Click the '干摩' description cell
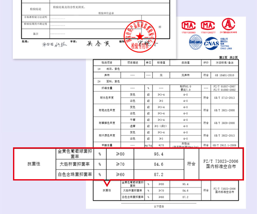The width and height of the screenshot is (257, 214). (133, 120)
